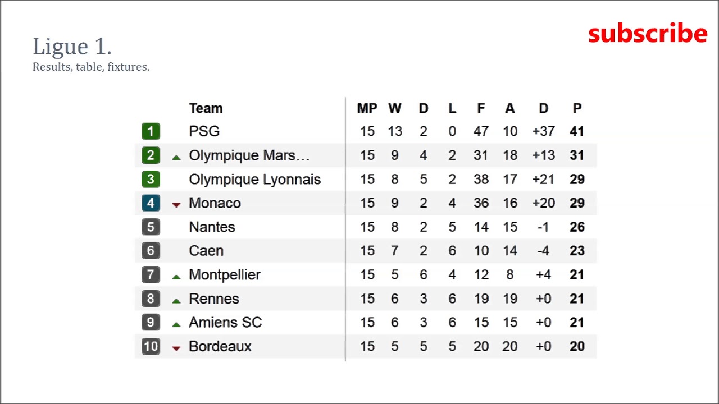Click the blue rank 4 badge
The image size is (719, 404).
coord(151,203)
